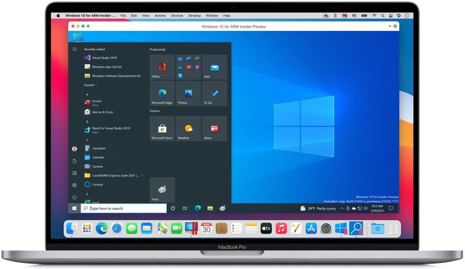Open the Office tile in Start menu
The height and width of the screenshot is (269, 465).
163,68
